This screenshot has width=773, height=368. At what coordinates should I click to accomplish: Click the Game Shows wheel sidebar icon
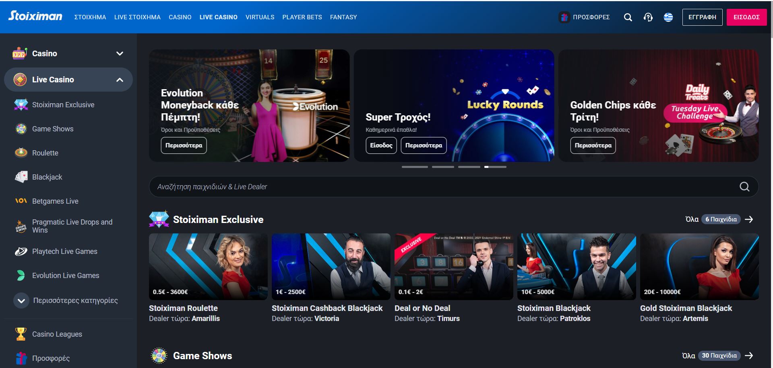[x=21, y=129]
